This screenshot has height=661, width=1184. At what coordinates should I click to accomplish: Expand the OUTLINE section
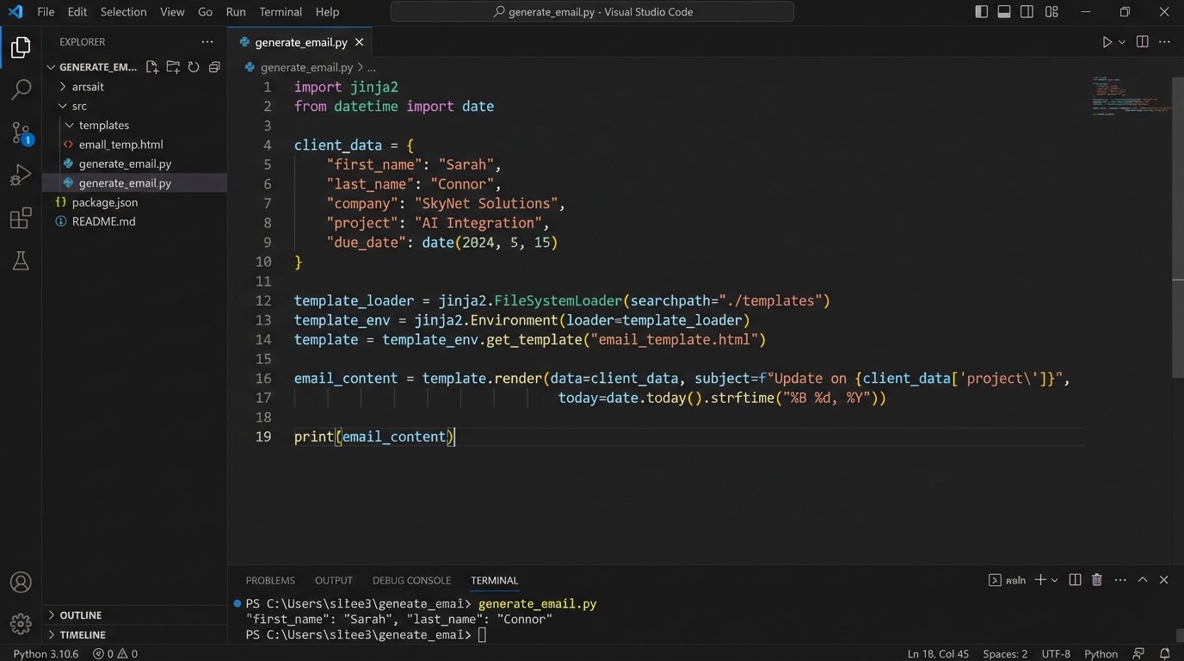pyautogui.click(x=80, y=615)
